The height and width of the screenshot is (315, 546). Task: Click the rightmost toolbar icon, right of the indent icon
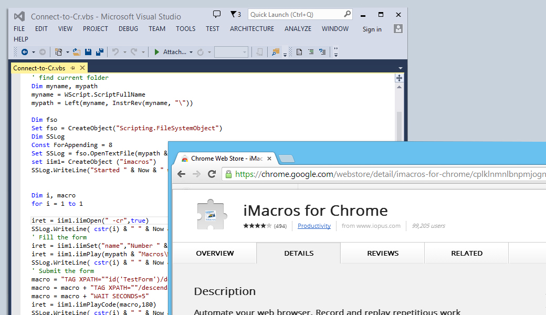coord(322,52)
